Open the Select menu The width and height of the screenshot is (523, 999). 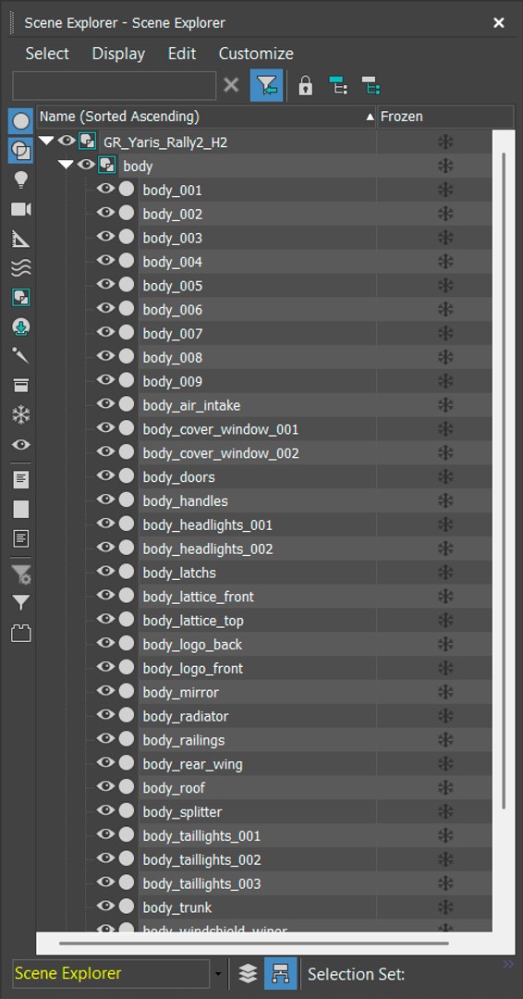coord(47,54)
